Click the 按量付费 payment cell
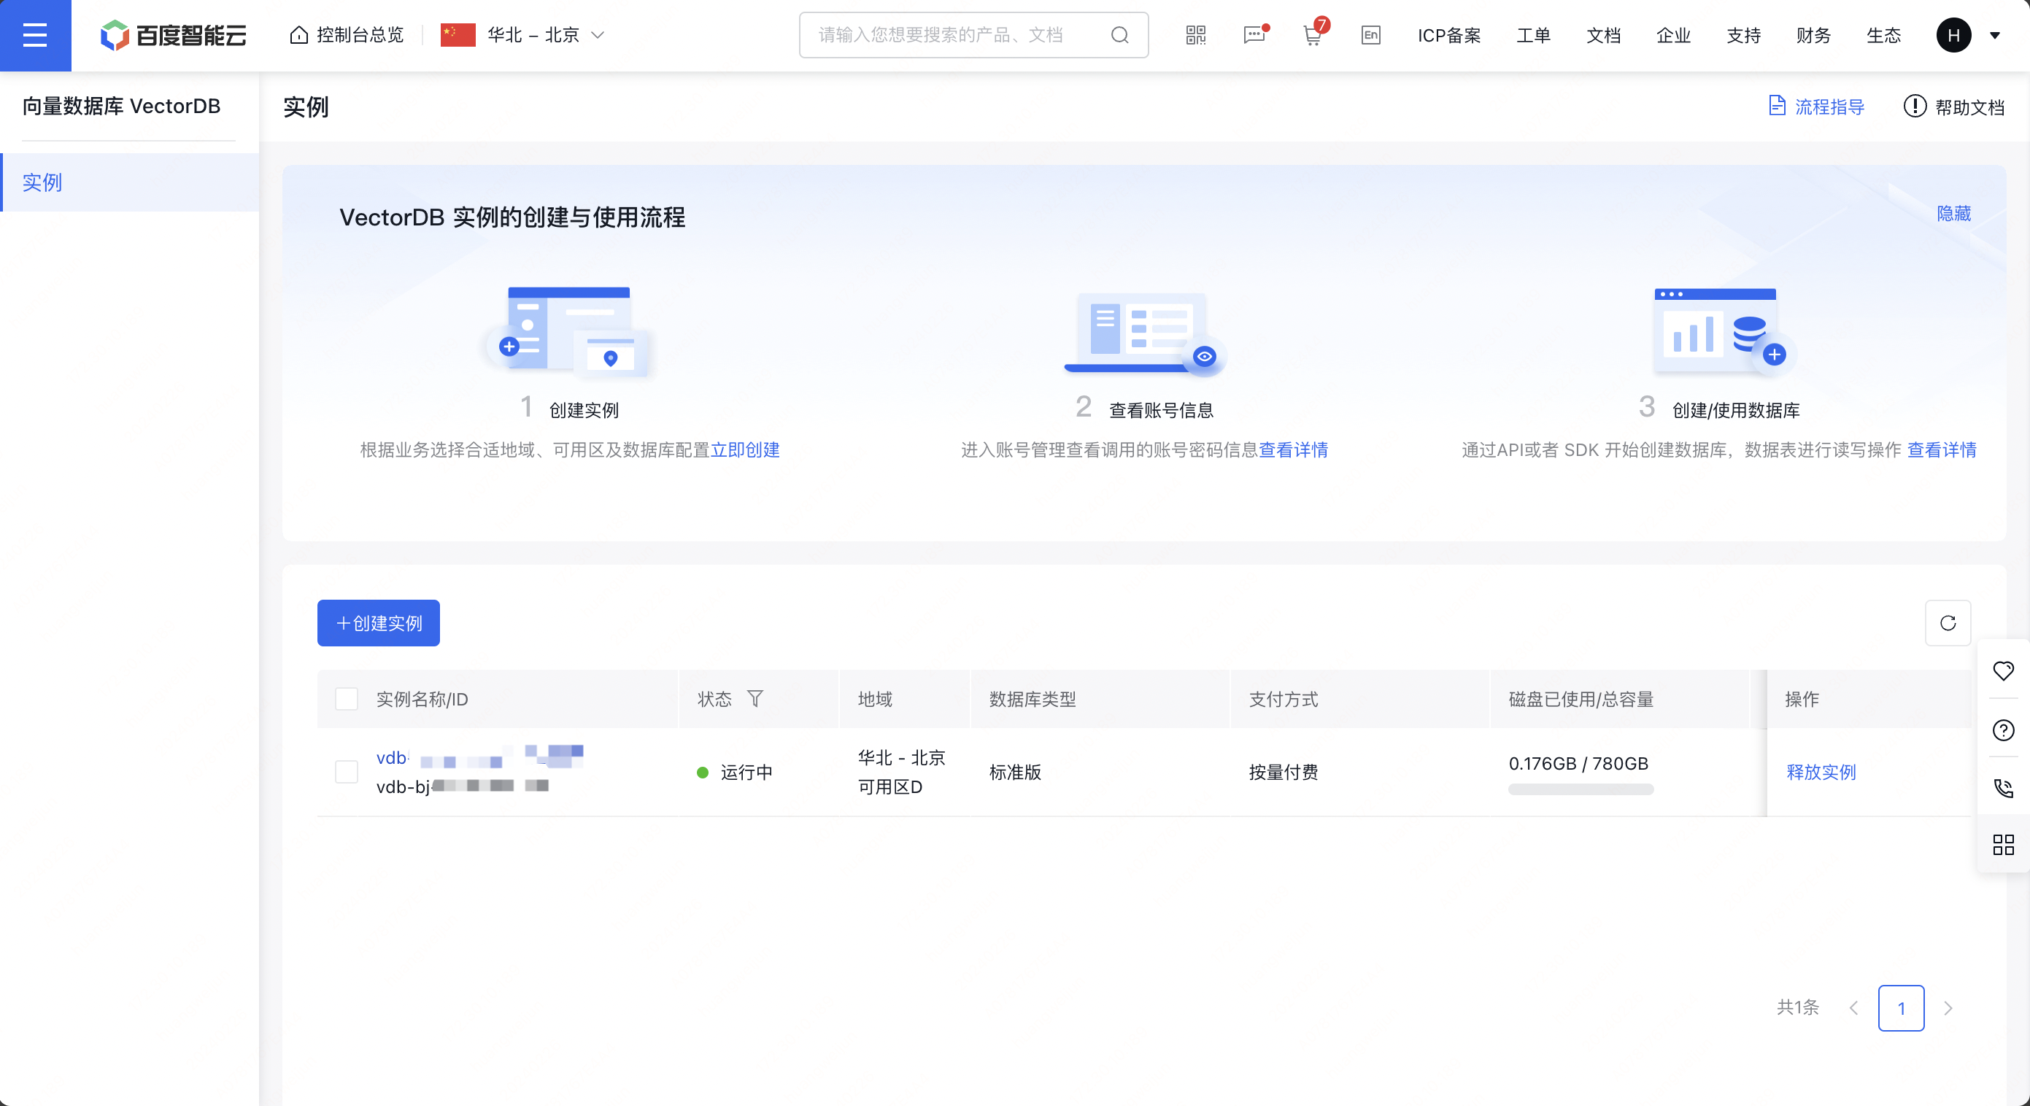 point(1283,772)
